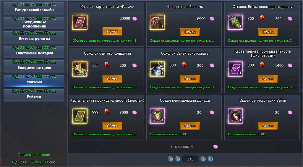Viewport: 303px width, 167px height.
Task: Exchange for the Набор красной анимы
Action: click(x=190, y=32)
